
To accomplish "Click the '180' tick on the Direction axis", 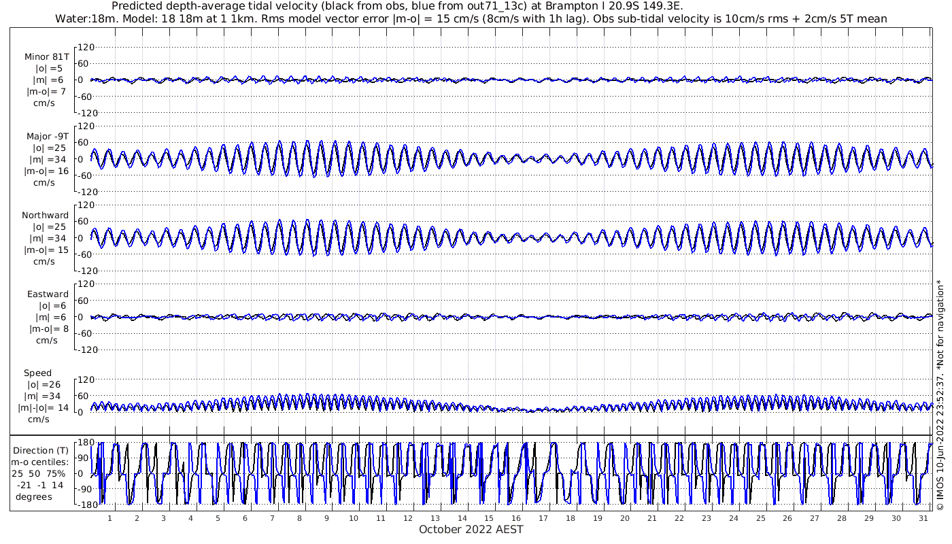I will click(x=85, y=443).
